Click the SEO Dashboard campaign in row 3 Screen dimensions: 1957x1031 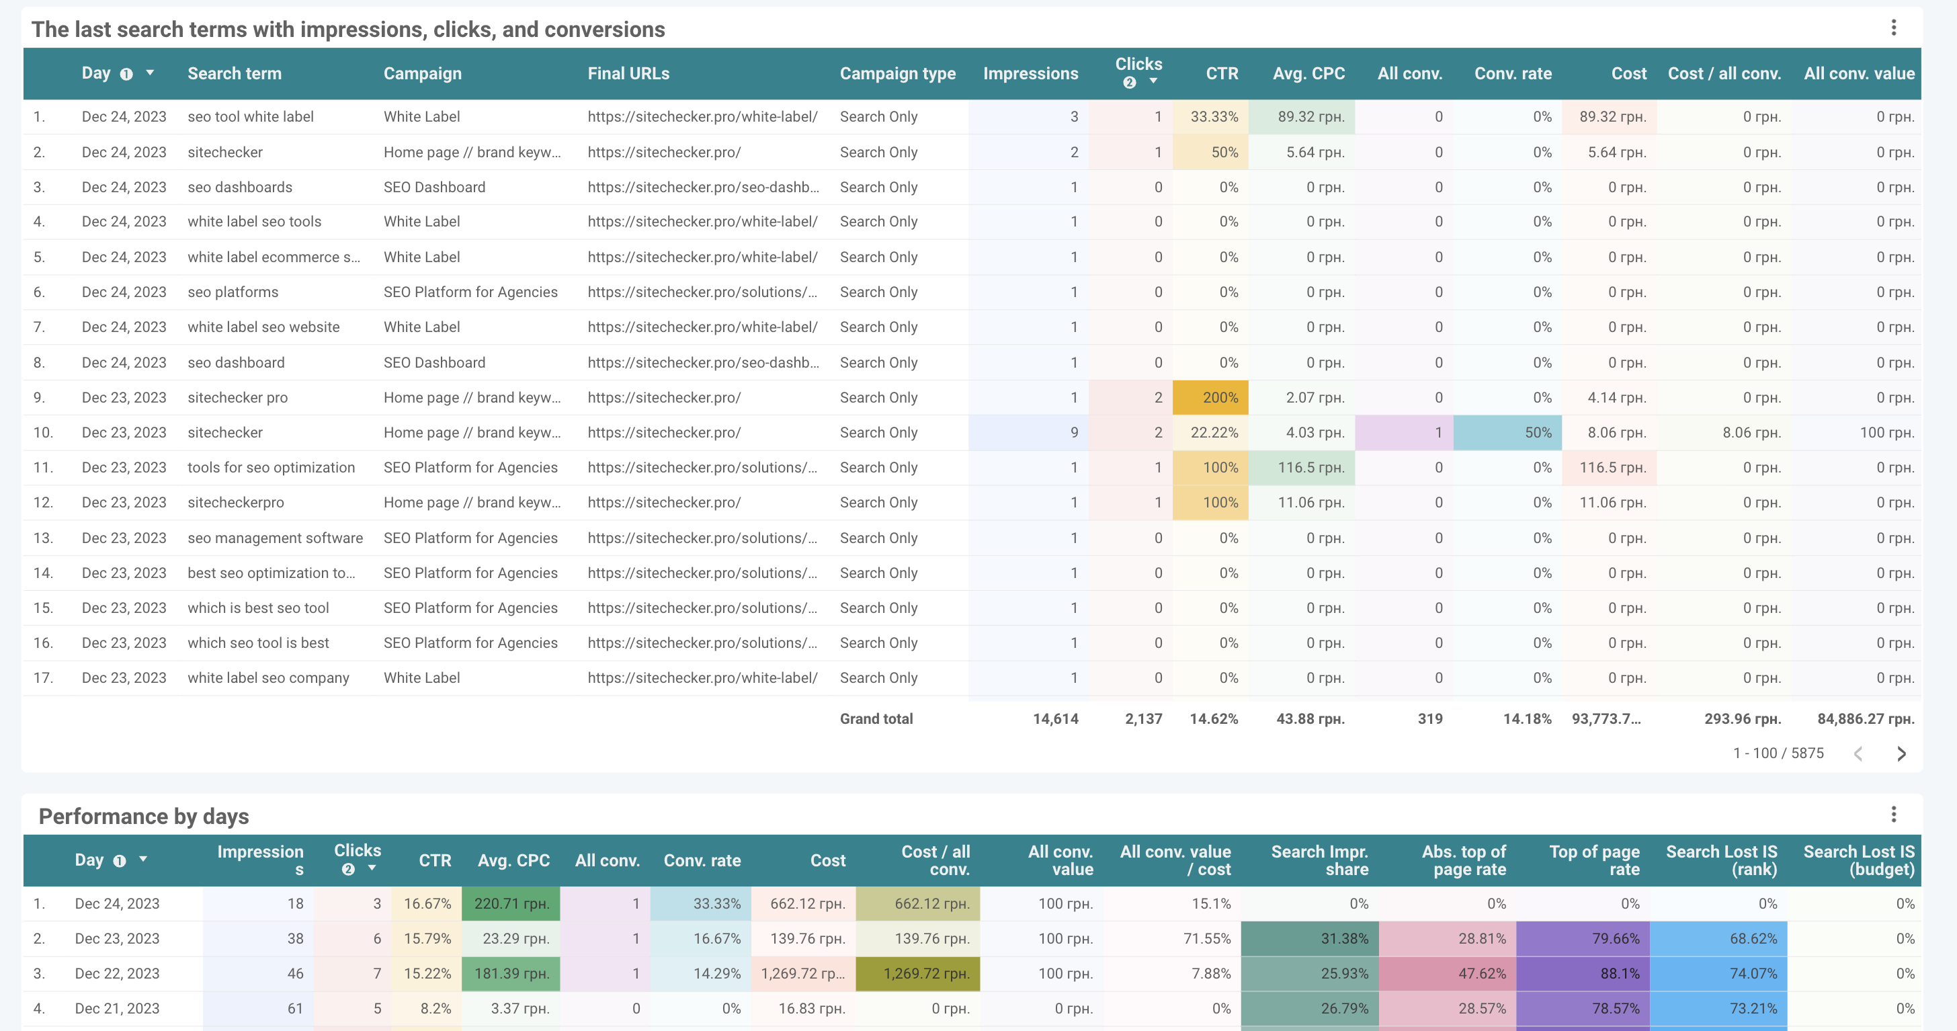pyautogui.click(x=433, y=187)
